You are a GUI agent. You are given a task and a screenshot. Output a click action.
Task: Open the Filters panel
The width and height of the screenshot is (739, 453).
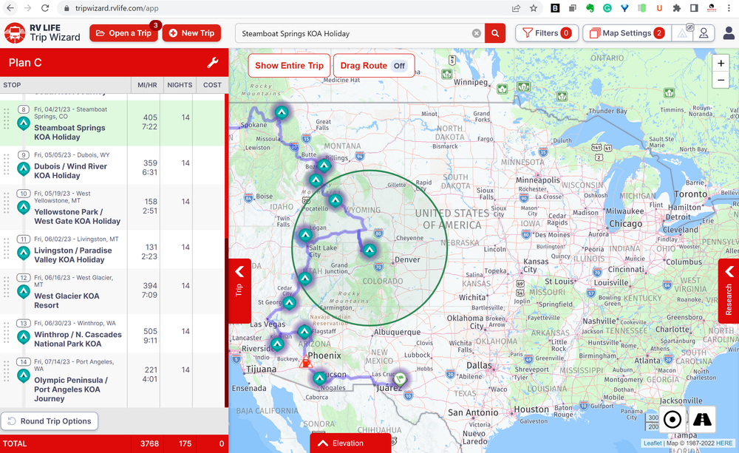(x=547, y=33)
